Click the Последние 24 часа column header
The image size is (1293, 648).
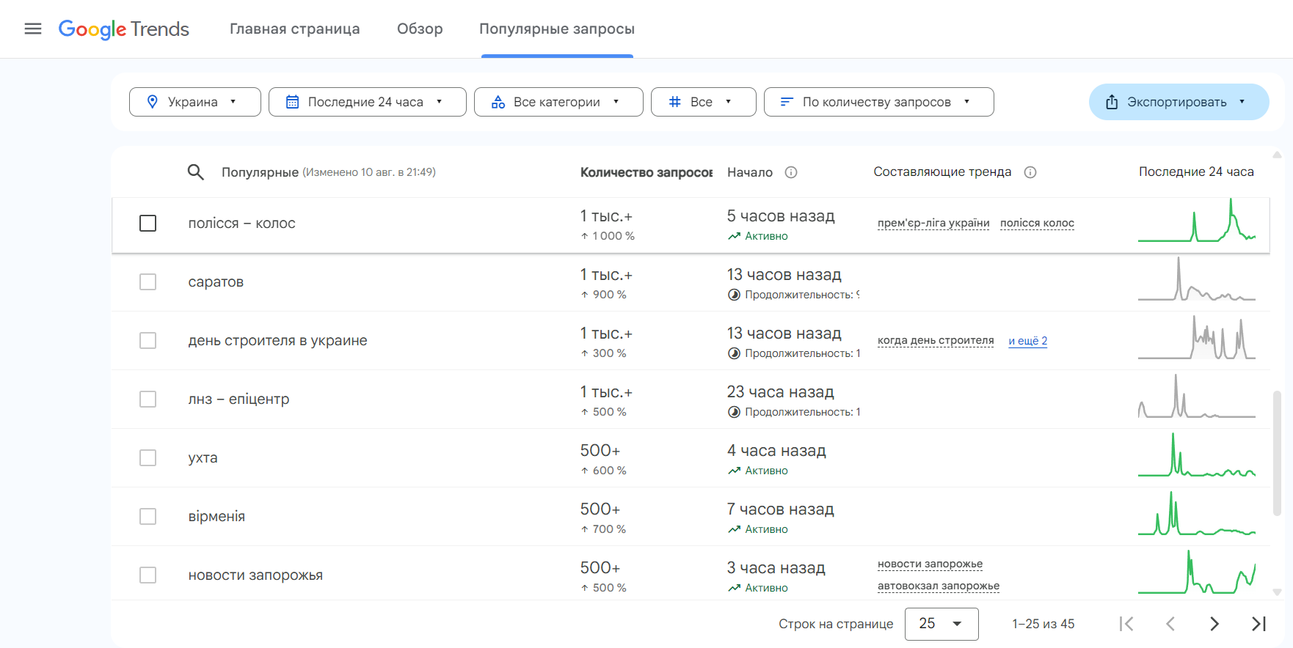pos(1196,172)
